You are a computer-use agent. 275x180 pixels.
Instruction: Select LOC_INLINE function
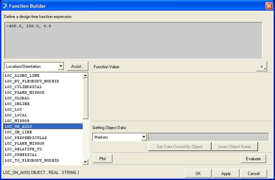[x=43, y=104]
